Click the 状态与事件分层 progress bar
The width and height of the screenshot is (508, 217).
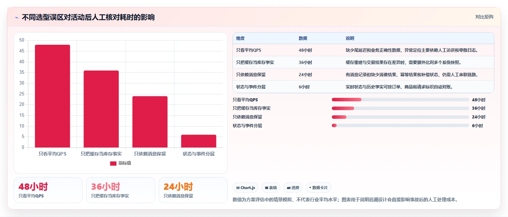click(x=400, y=125)
